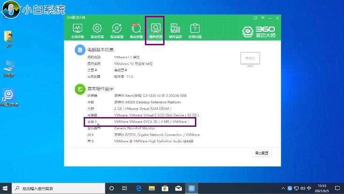Open the 360驱动大师 desktop shortcut
The image size is (344, 194).
click(x=9, y=97)
